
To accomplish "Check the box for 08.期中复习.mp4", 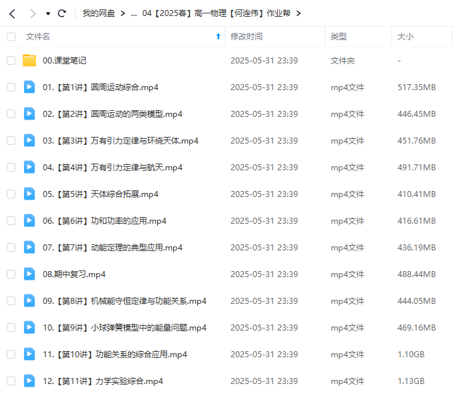I will click(x=11, y=274).
